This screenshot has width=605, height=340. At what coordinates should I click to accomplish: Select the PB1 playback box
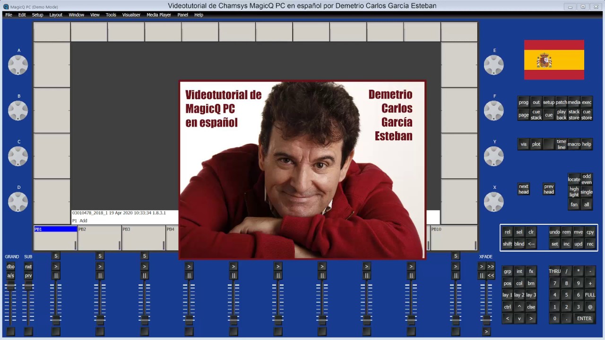pos(55,238)
